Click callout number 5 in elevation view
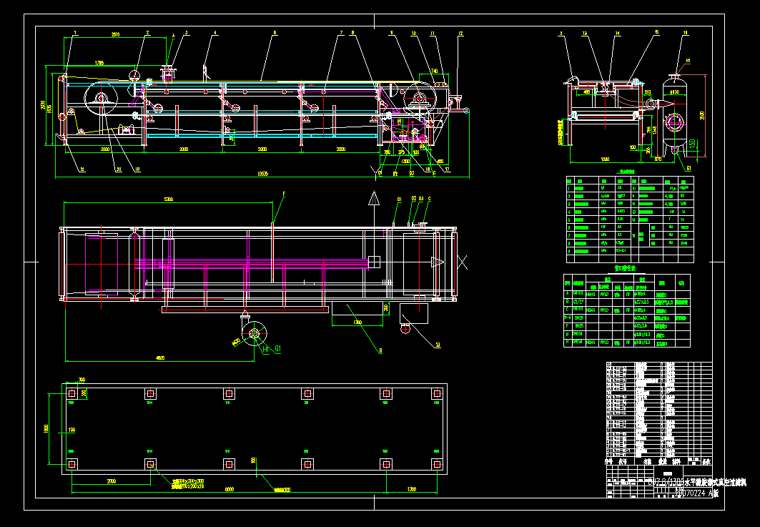The height and width of the screenshot is (527, 760). 275,34
